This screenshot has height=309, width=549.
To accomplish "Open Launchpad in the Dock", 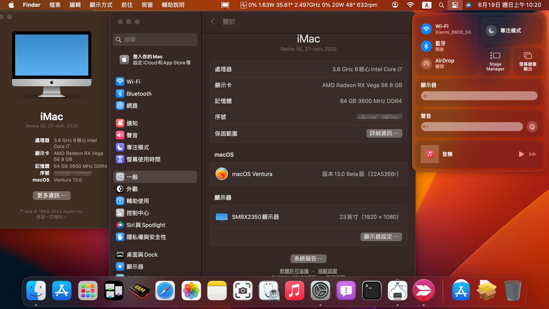I will pyautogui.click(x=87, y=290).
